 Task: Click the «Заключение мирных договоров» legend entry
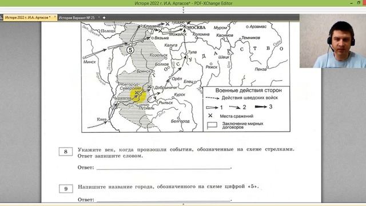click(242, 125)
